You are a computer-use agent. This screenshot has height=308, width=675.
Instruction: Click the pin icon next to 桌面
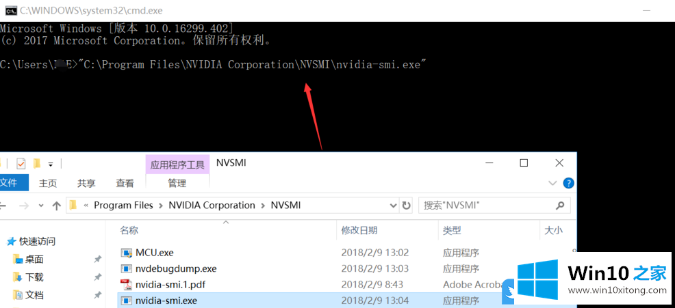(98, 260)
